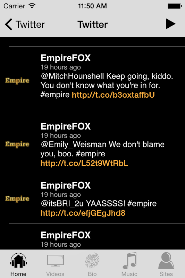Open link http://t.co/b3oxtaffbU
This screenshot has height=278, width=185.
[113, 95]
